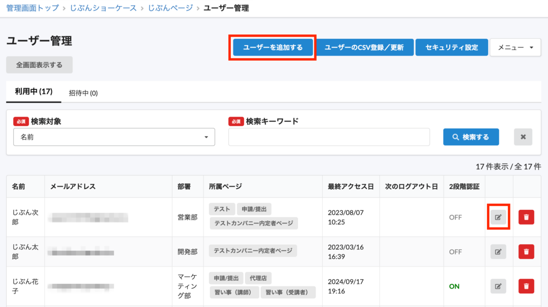Expand the メニュー dropdown

(515, 47)
